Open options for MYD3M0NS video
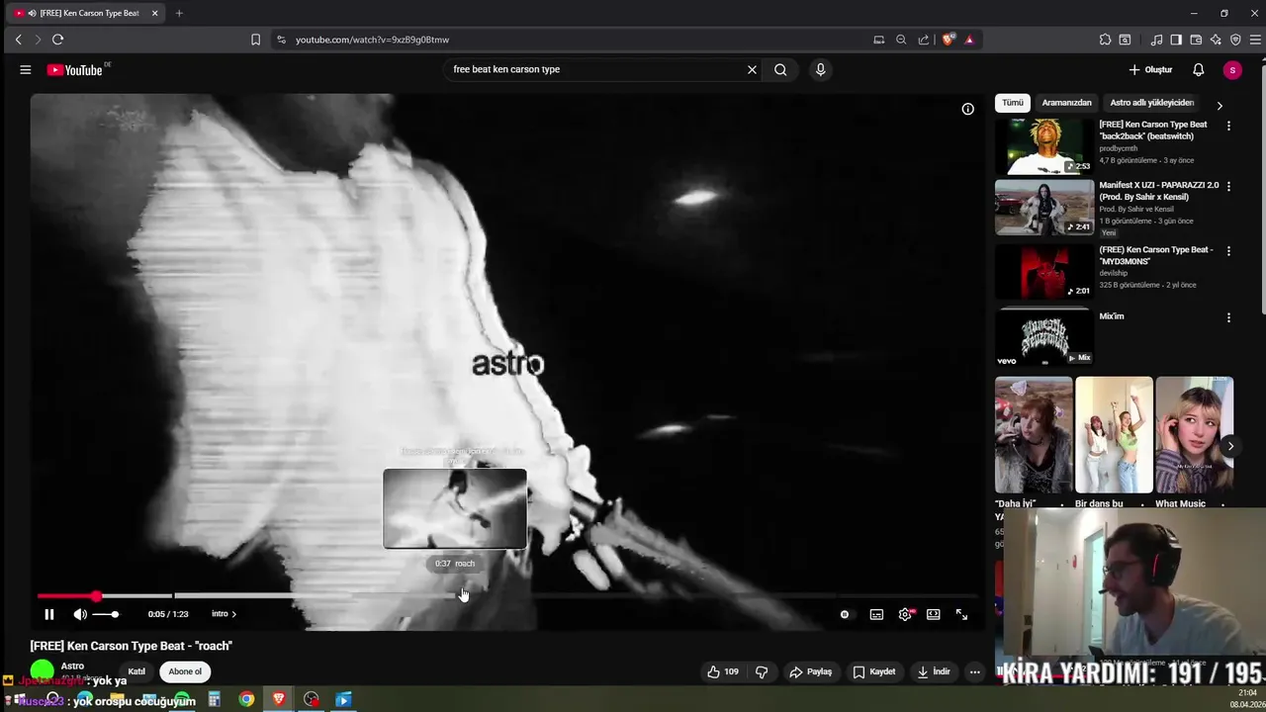The image size is (1266, 712). (x=1228, y=251)
